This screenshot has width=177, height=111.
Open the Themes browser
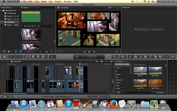click(160, 57)
